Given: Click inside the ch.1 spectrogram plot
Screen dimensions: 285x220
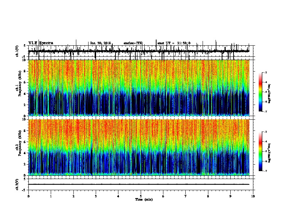Looking at the screenshot, I should 139,88.
